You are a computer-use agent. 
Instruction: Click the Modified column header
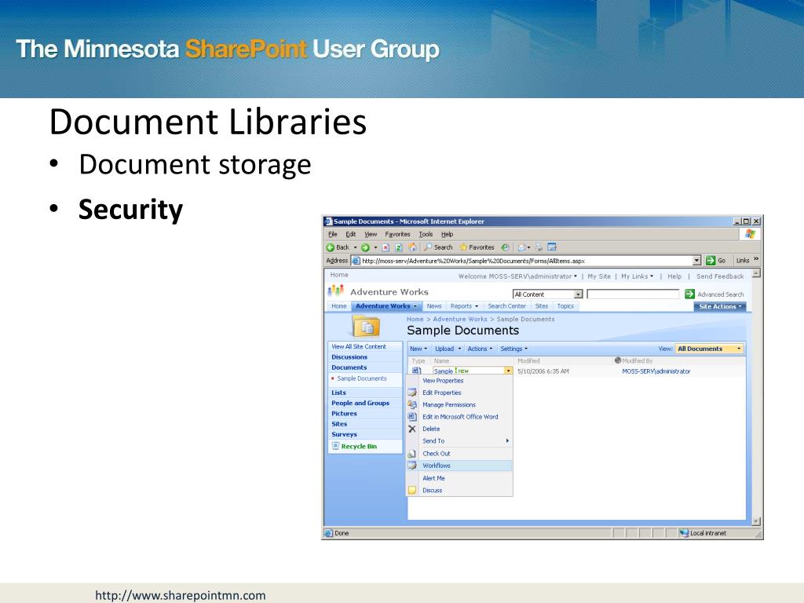(x=528, y=361)
